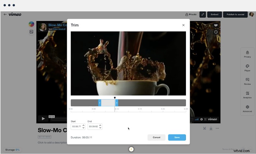Open the Review panel
Image resolution: width=256 pixels, height=154 pixels.
tap(247, 82)
